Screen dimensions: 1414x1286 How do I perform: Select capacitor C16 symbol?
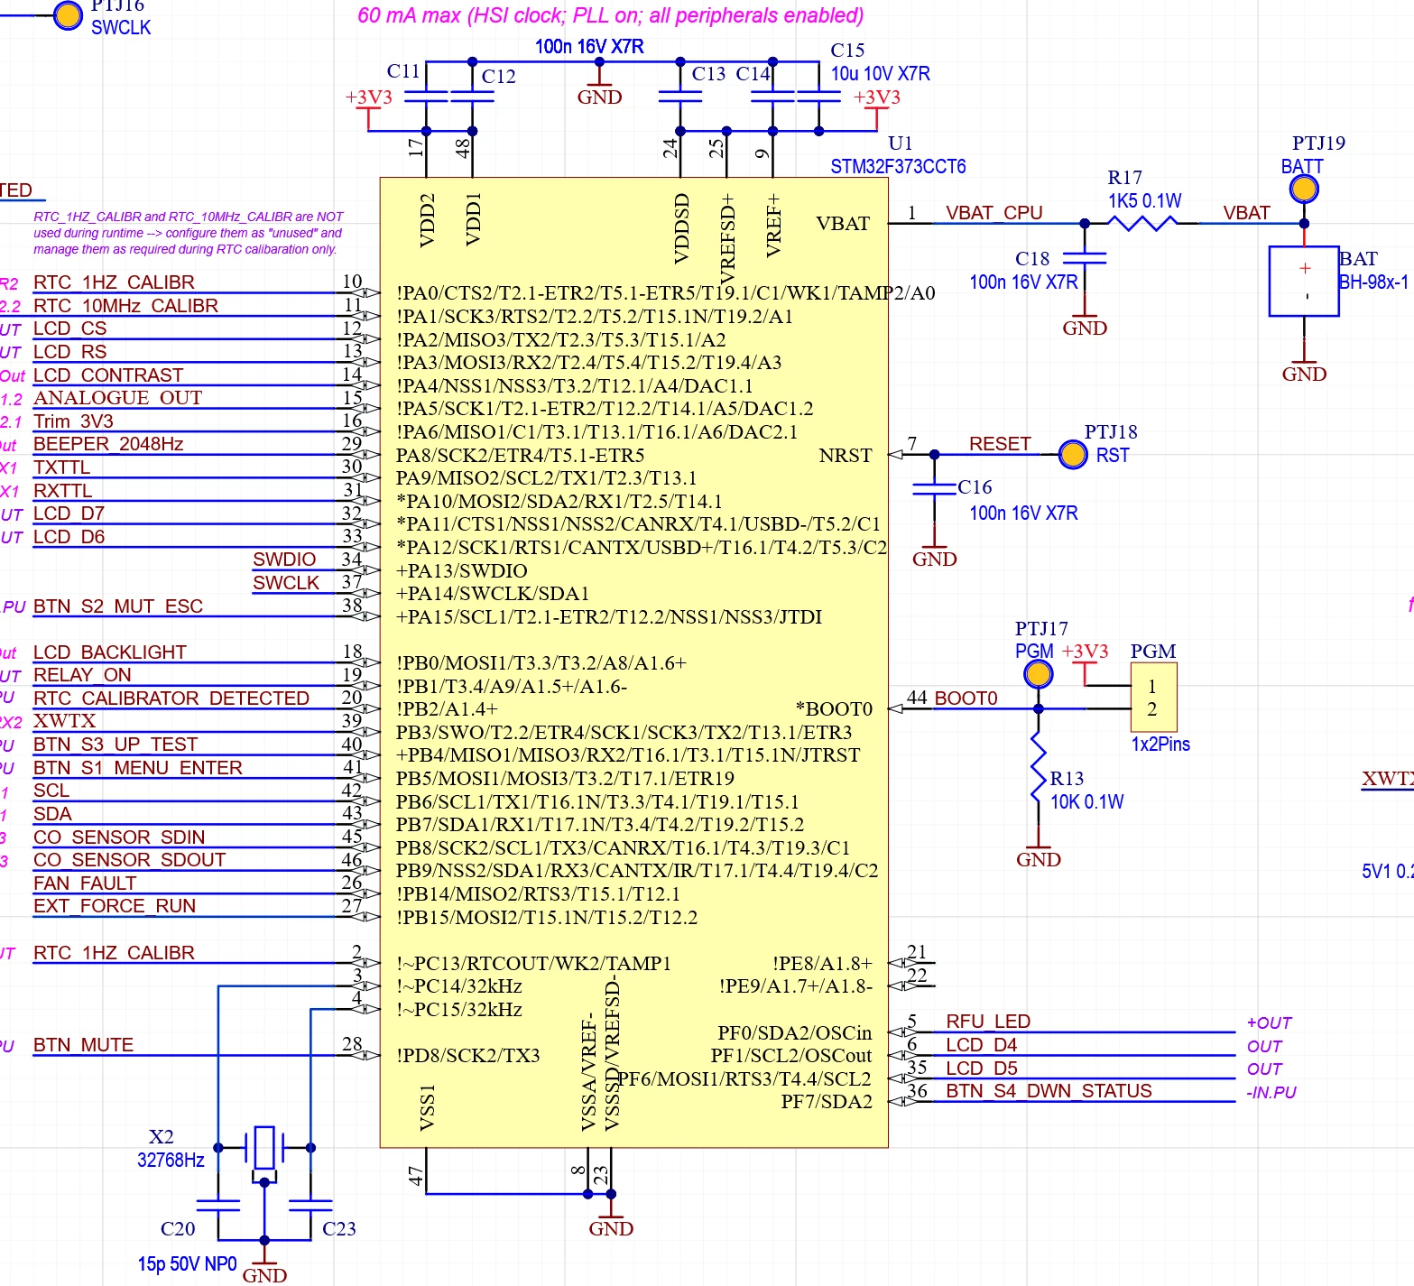[934, 489]
